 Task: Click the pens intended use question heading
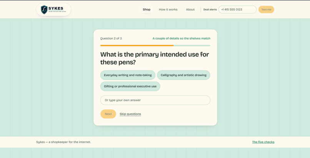coord(155,58)
